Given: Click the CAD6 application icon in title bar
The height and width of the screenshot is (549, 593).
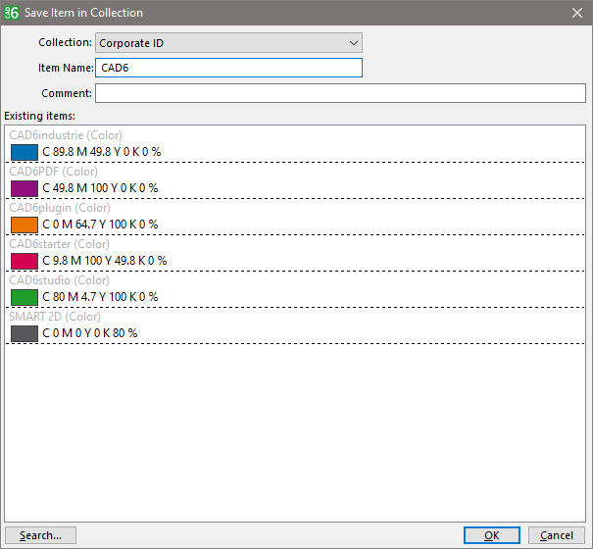Looking at the screenshot, I should (x=12, y=13).
